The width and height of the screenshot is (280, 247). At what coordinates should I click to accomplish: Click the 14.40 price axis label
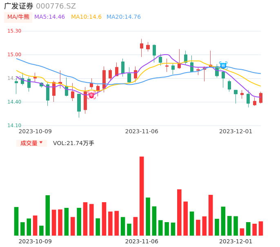pyautogui.click(x=14, y=102)
